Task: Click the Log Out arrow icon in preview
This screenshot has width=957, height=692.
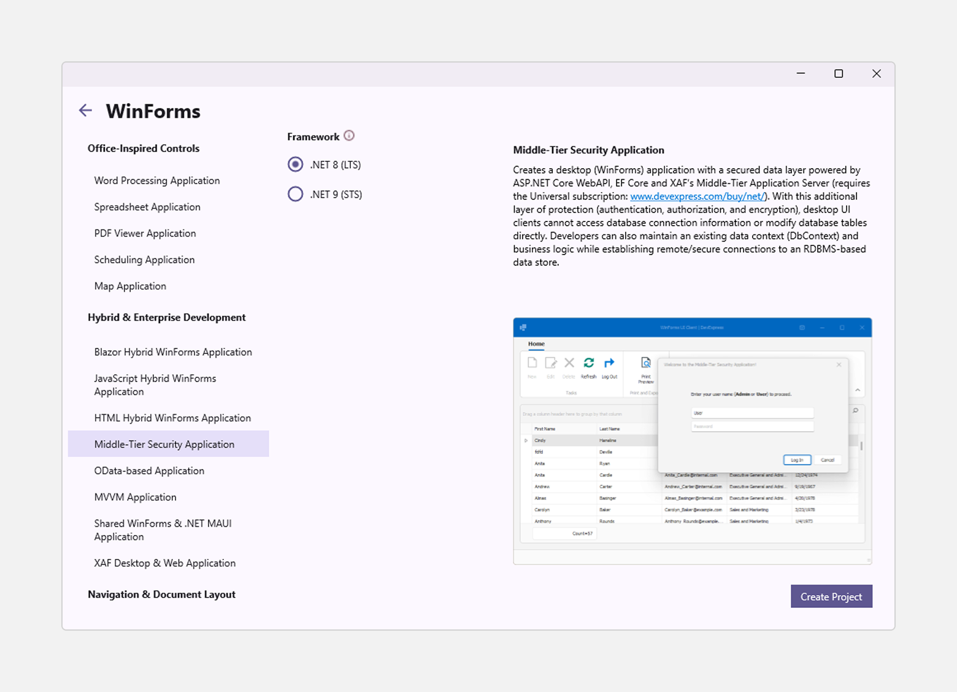Action: click(609, 363)
